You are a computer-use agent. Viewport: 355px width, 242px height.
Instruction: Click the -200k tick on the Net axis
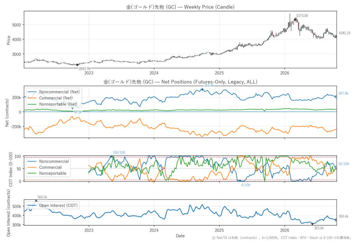(x=15, y=127)
